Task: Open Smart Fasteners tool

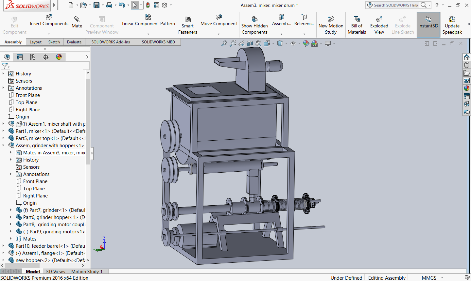Action: click(x=188, y=25)
